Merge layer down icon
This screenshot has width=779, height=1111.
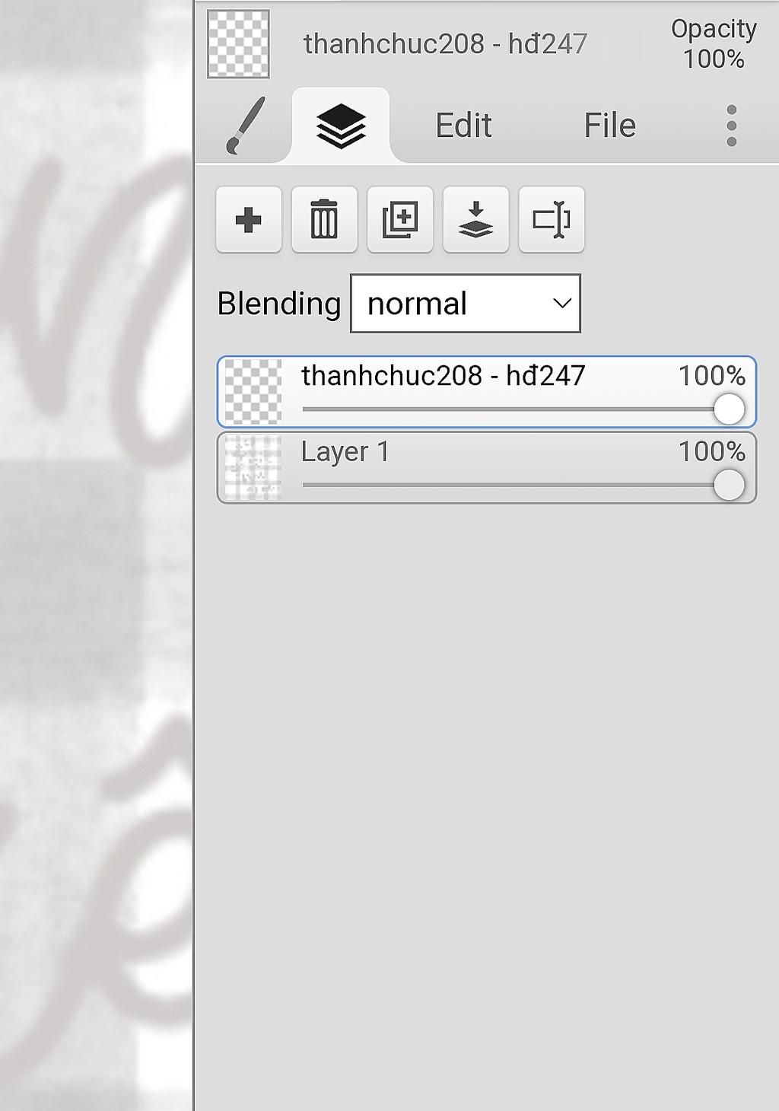(x=475, y=220)
